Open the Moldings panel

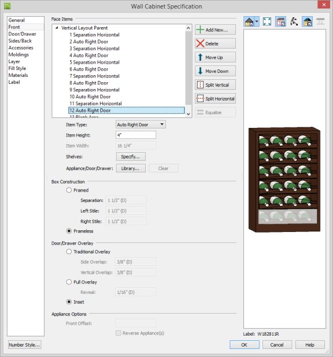(x=18, y=54)
